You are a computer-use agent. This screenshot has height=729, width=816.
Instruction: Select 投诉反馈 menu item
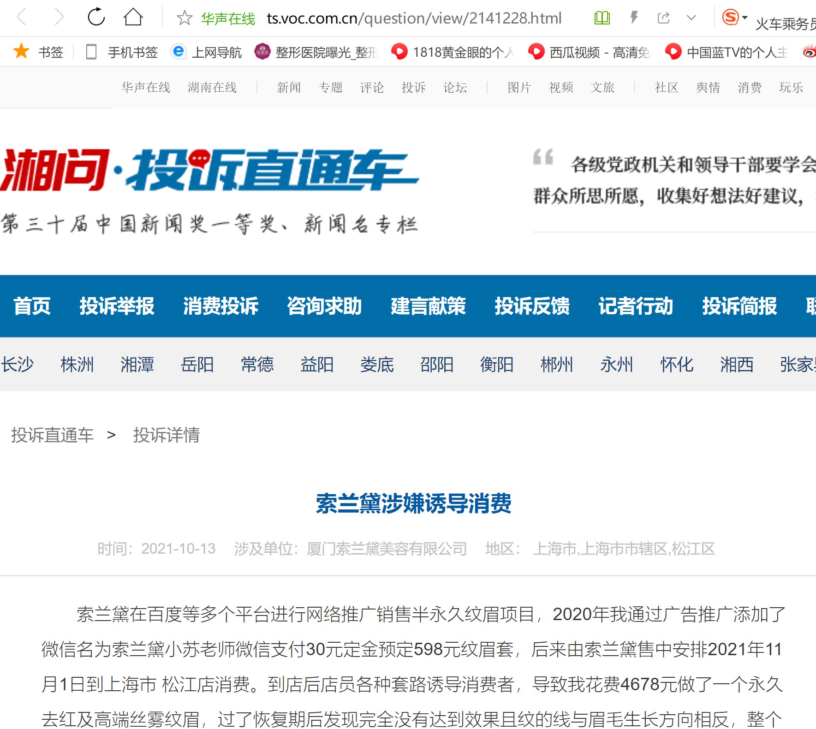pos(532,306)
